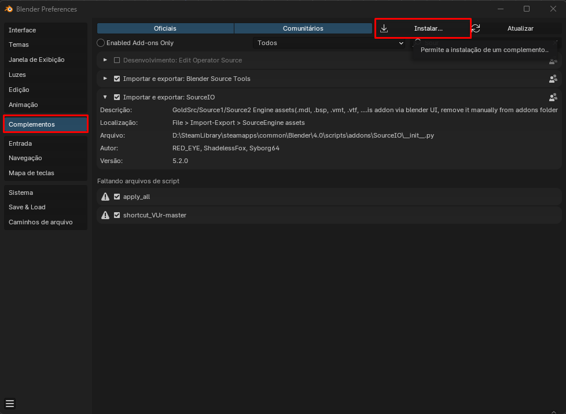Select the Complementos section
The image size is (566, 414).
46,124
